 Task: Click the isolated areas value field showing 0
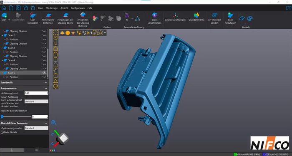click(x=40, y=116)
